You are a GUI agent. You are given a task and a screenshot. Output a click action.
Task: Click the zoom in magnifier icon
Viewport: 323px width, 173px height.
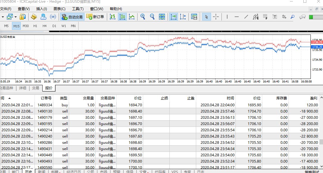click(x=143, y=17)
